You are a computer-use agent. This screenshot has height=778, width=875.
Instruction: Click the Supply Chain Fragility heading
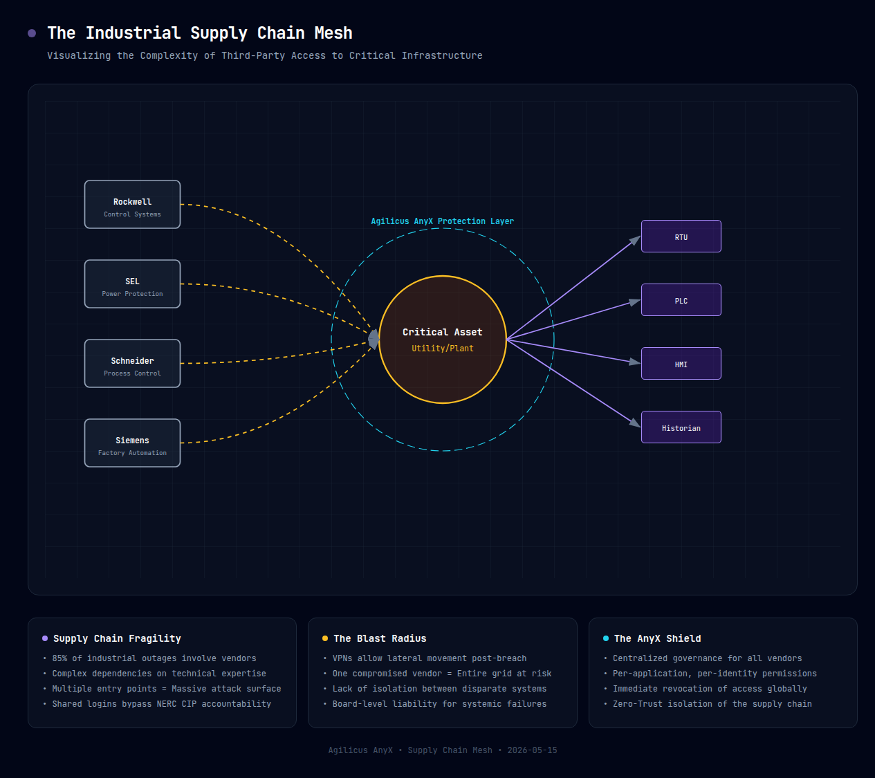click(x=117, y=638)
